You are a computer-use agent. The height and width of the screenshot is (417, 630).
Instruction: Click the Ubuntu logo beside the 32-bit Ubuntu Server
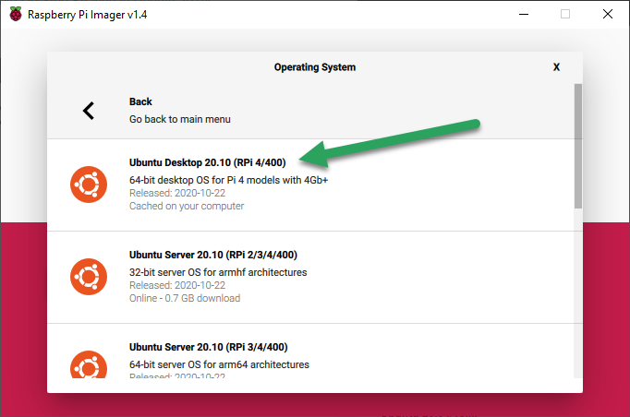(x=89, y=277)
